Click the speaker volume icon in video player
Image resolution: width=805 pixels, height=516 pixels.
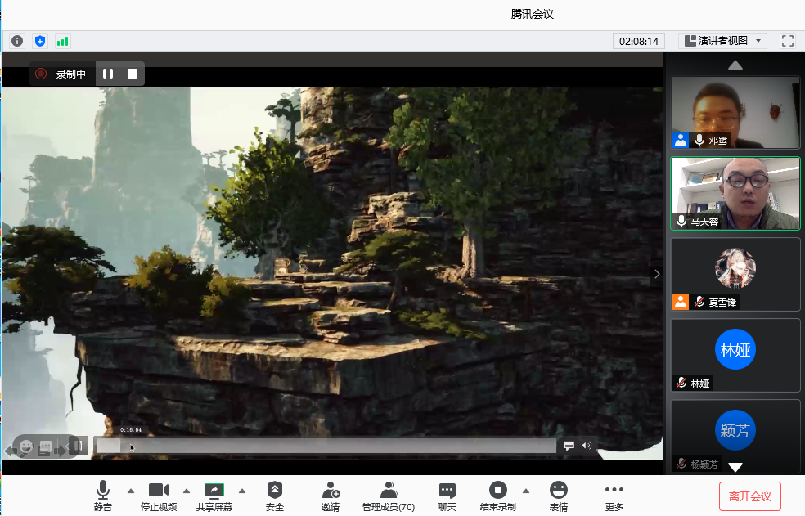[x=587, y=446]
